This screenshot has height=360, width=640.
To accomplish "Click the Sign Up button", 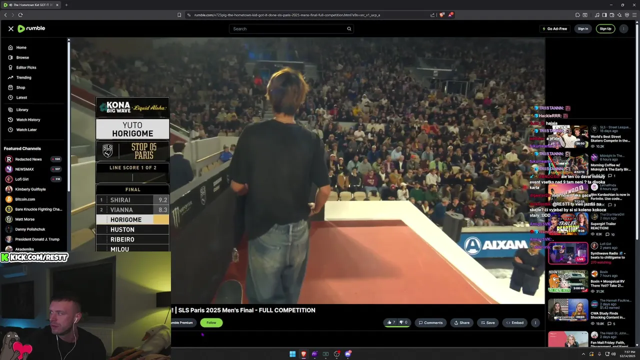I will click(x=605, y=28).
